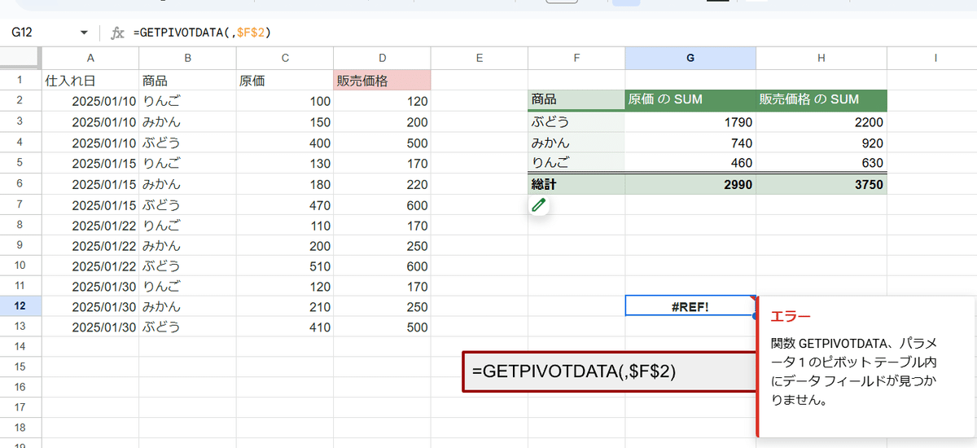Click the みかん pivot row label
The width and height of the screenshot is (977, 448).
[x=576, y=143]
